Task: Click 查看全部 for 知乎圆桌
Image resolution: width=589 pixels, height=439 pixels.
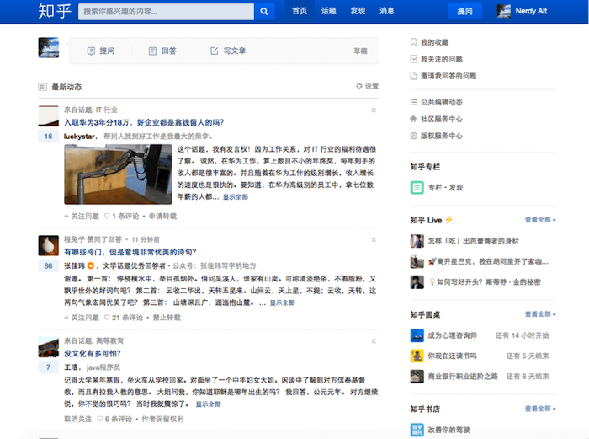Action: click(540, 314)
